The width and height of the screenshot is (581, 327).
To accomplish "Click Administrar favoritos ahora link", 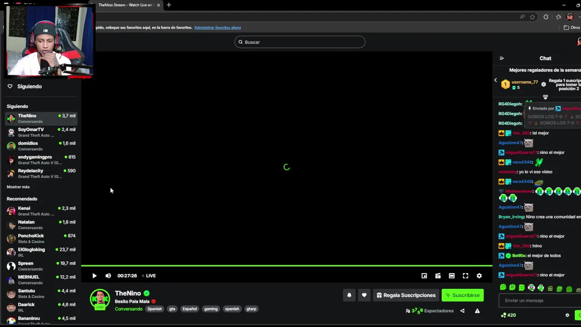I will click(x=217, y=28).
